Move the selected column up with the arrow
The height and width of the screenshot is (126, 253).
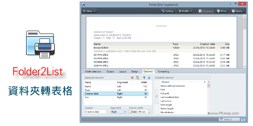144,77
